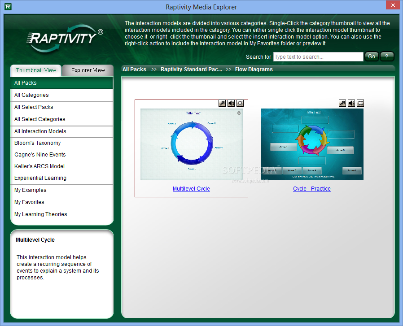Select Gagne's Nine Events entry
The width and height of the screenshot is (403, 326).
tap(61, 155)
